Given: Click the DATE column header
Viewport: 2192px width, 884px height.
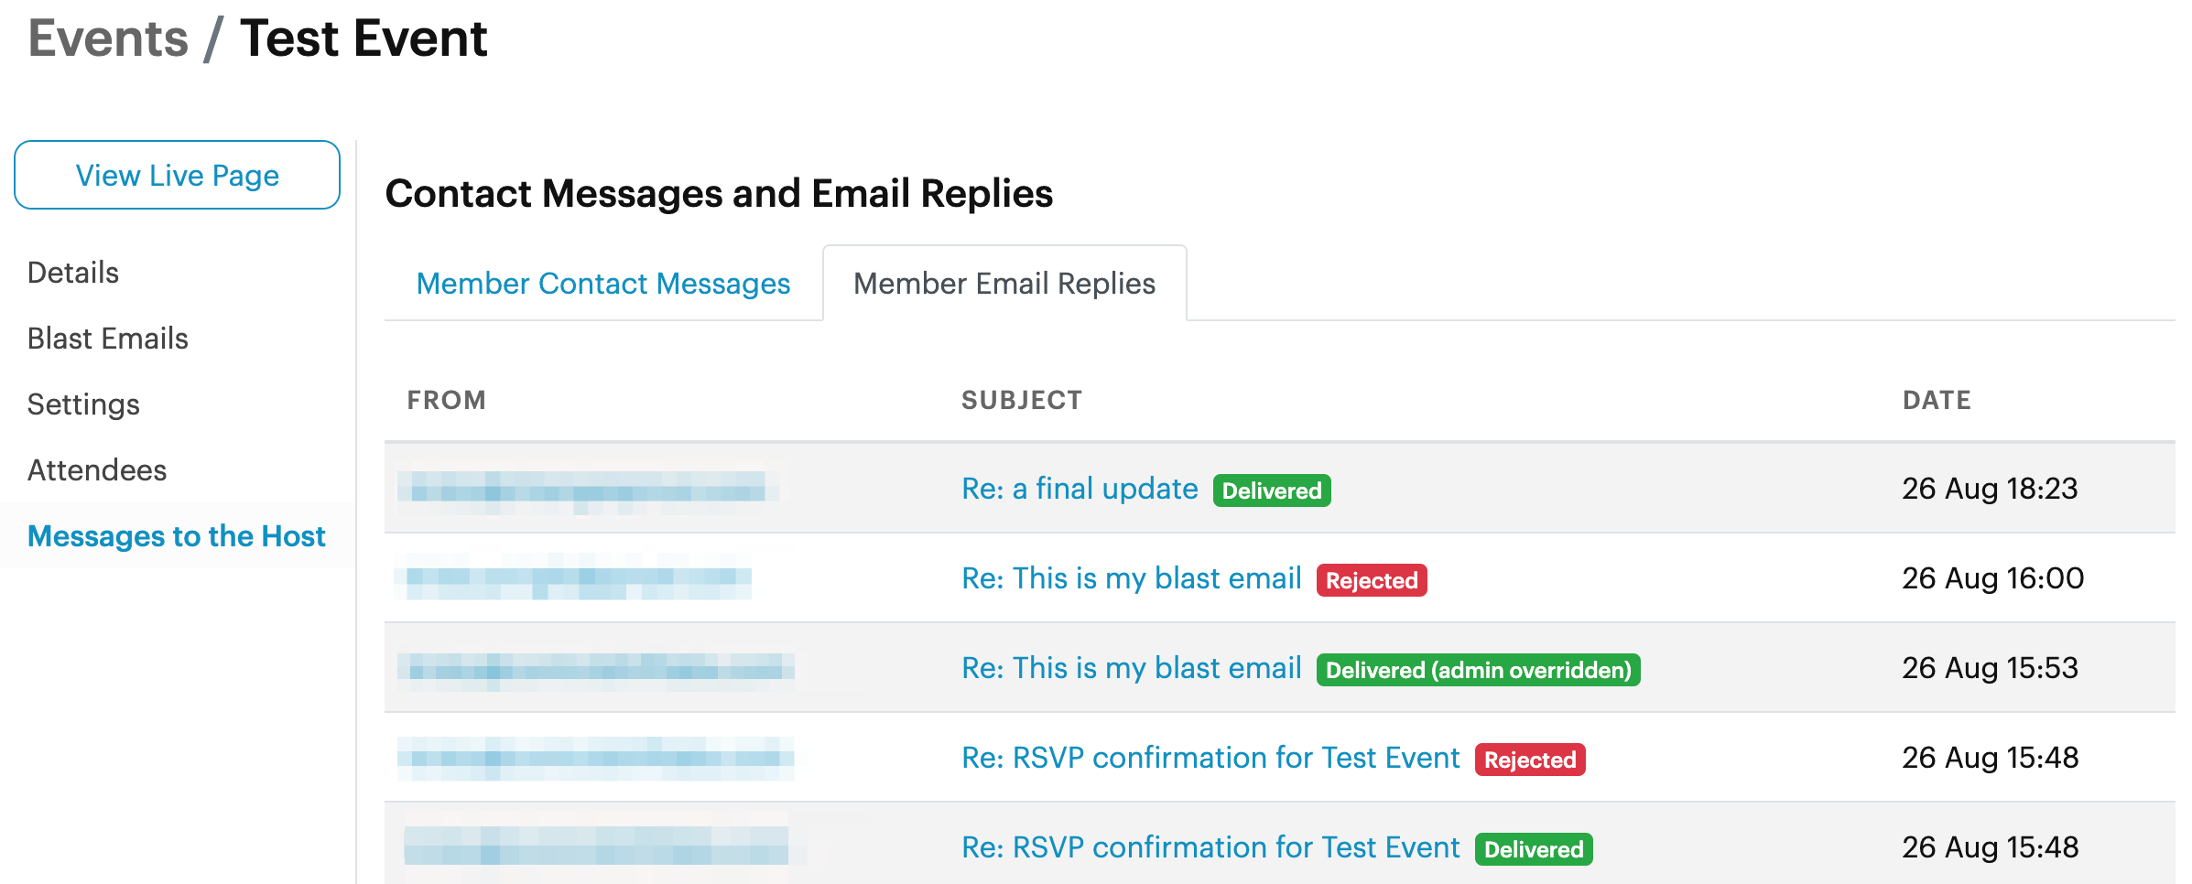Looking at the screenshot, I should tap(1936, 400).
